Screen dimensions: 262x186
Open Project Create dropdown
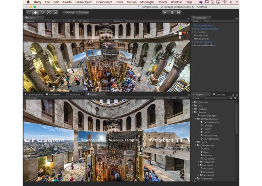click(x=197, y=98)
